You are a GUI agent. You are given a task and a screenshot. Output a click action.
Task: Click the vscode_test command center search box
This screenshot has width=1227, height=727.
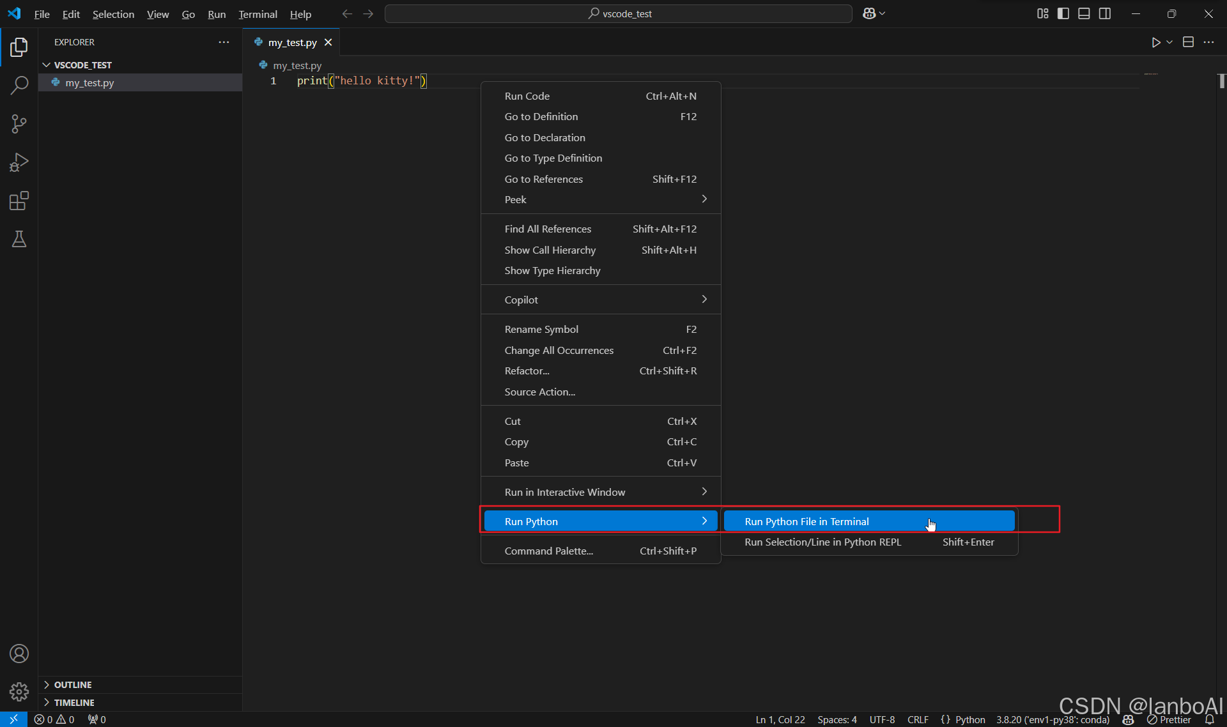[x=618, y=13]
